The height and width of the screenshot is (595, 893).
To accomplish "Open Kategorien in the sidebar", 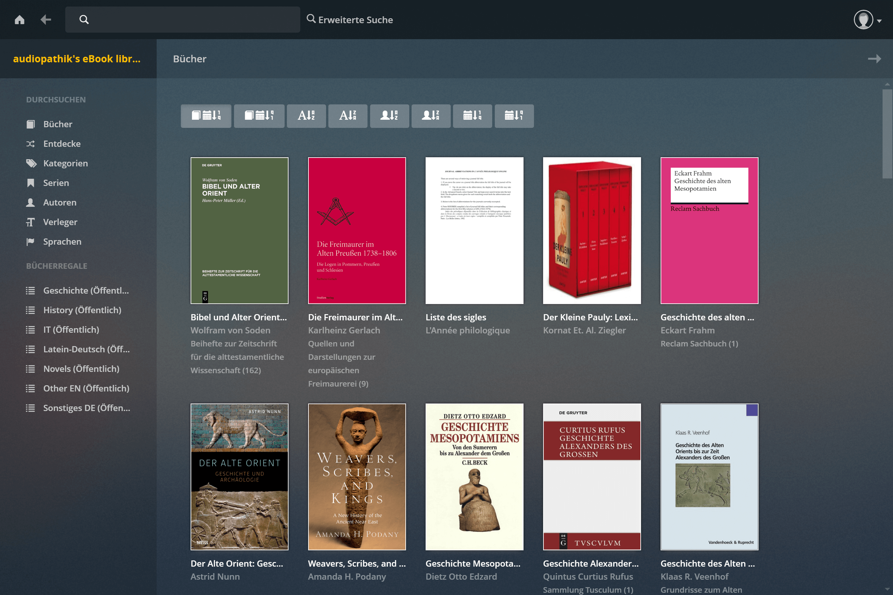I will point(65,163).
